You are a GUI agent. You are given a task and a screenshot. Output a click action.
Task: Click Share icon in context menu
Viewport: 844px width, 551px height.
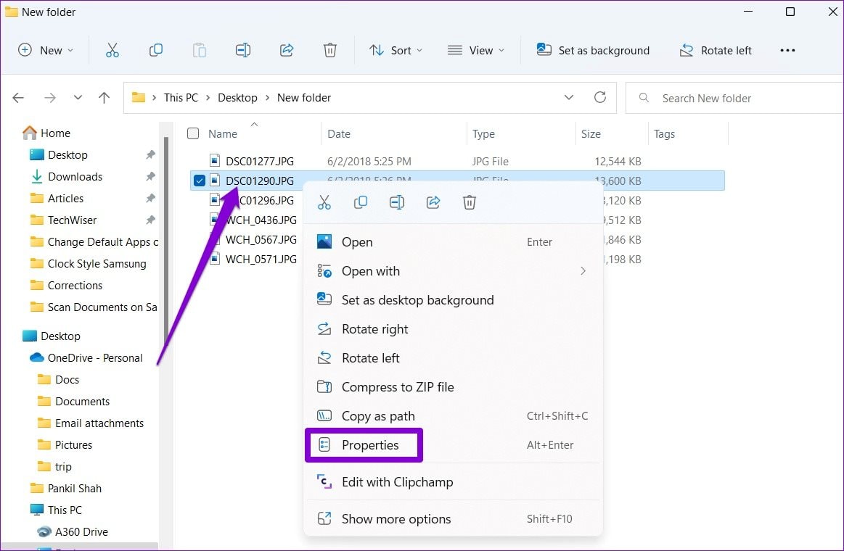[433, 203]
